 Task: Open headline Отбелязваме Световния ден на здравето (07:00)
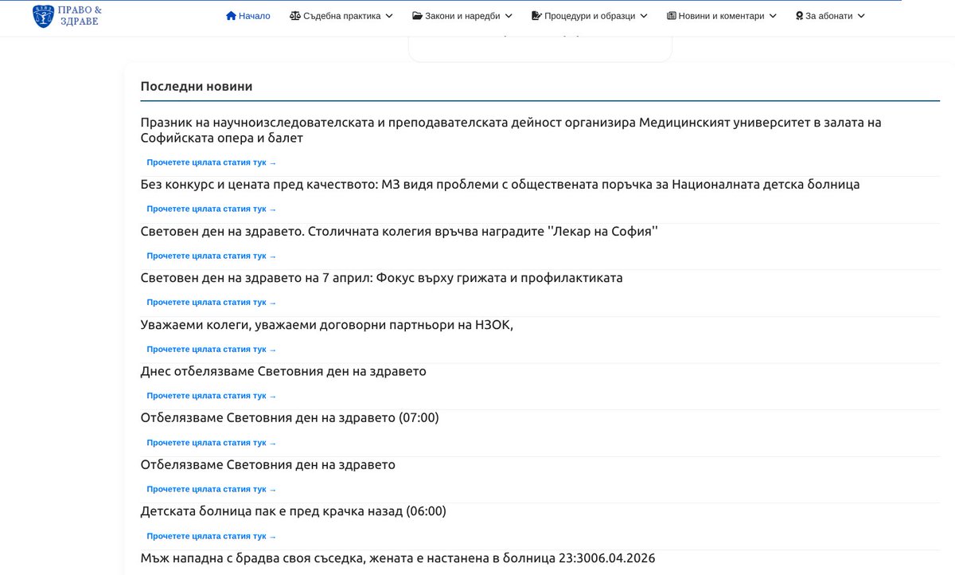click(290, 418)
